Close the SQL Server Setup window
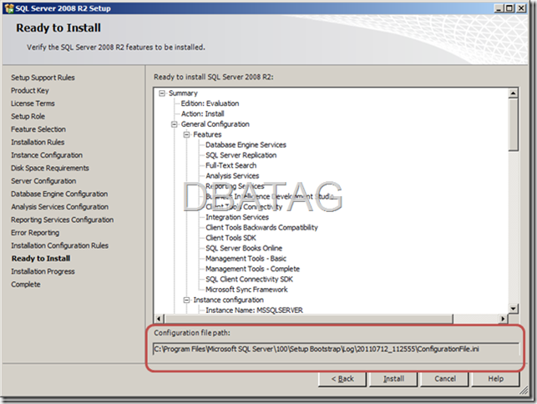Image resolution: width=537 pixels, height=404 pixels. click(x=522, y=8)
